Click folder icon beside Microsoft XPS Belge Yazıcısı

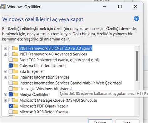pyautogui.click(x=16, y=112)
